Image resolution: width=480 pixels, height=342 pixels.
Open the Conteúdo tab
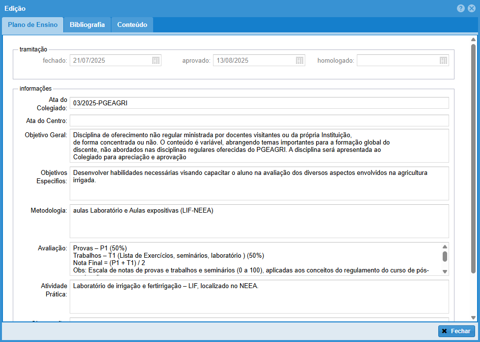tap(132, 25)
